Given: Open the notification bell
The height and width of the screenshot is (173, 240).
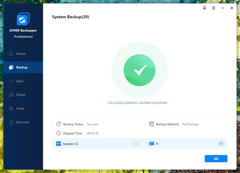Looking at the screenshot, I should (x=204, y=8).
